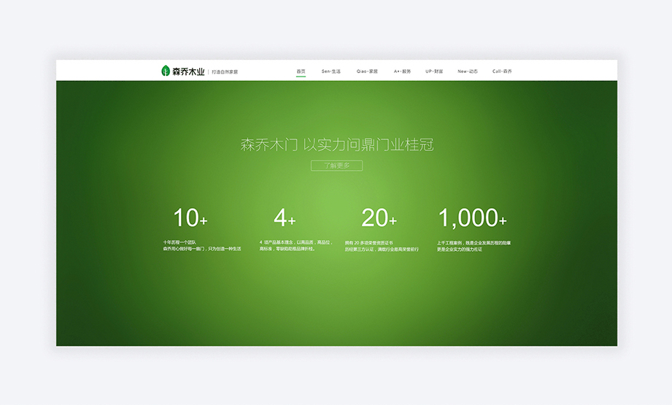This screenshot has width=672, height=405.
Task: Click the hero headline 森乔木门 以实力问鼎门业桂冠
Action: [336, 144]
